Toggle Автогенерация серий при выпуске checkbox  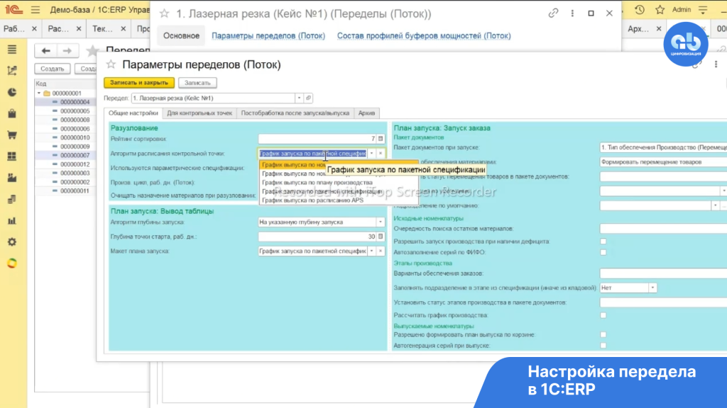[x=603, y=346]
